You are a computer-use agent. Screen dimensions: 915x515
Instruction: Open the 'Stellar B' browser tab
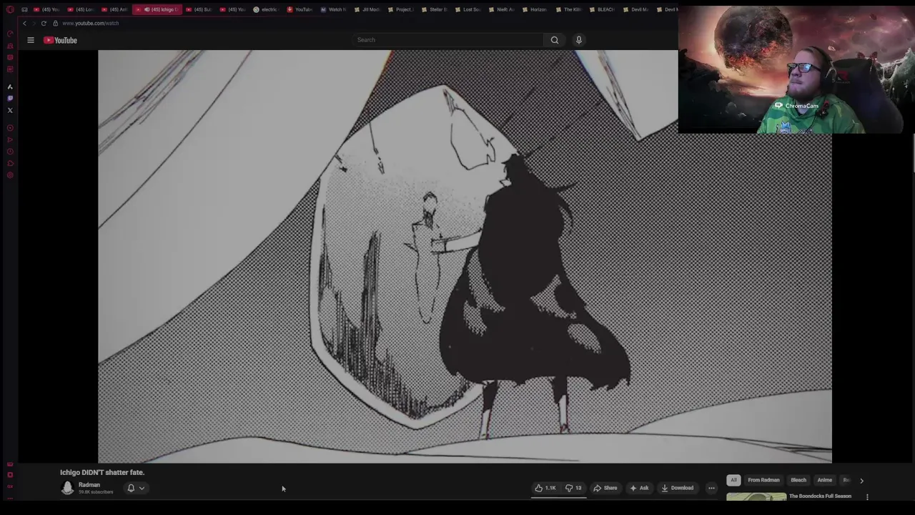coord(435,9)
